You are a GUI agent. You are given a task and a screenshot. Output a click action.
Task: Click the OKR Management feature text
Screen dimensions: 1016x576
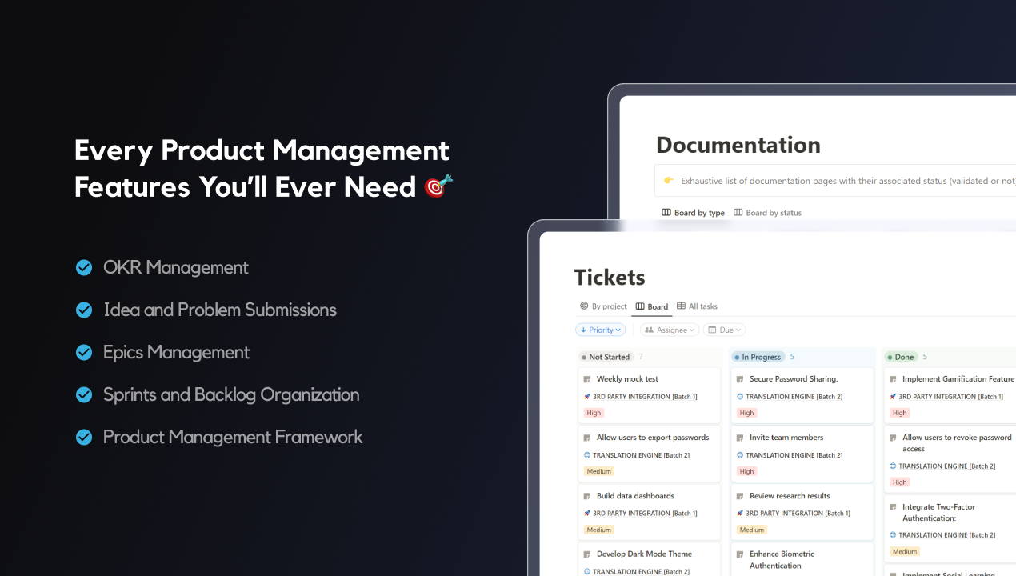click(176, 267)
